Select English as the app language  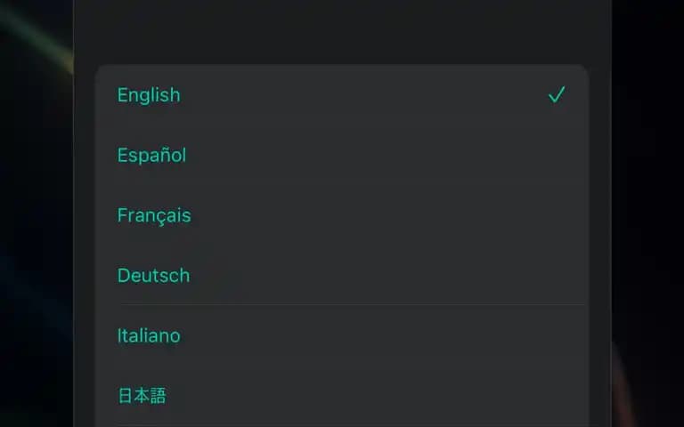(x=342, y=95)
